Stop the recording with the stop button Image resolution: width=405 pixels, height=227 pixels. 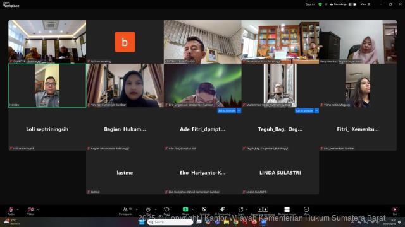coord(354,4)
